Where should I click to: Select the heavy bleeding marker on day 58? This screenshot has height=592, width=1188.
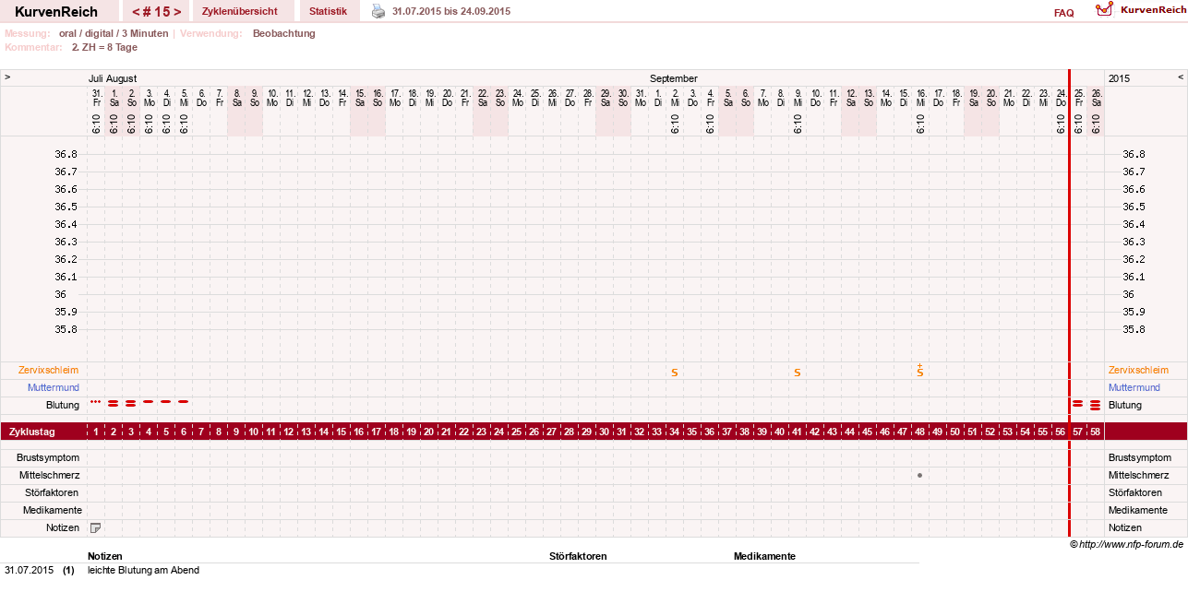[1096, 405]
